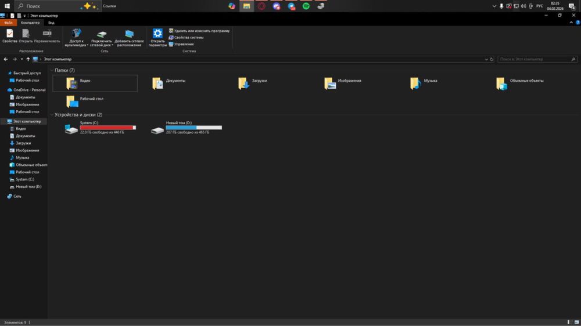581x326 pixels.
Task: Open Доступ к мультимедиа dropdown
Action: click(77, 38)
